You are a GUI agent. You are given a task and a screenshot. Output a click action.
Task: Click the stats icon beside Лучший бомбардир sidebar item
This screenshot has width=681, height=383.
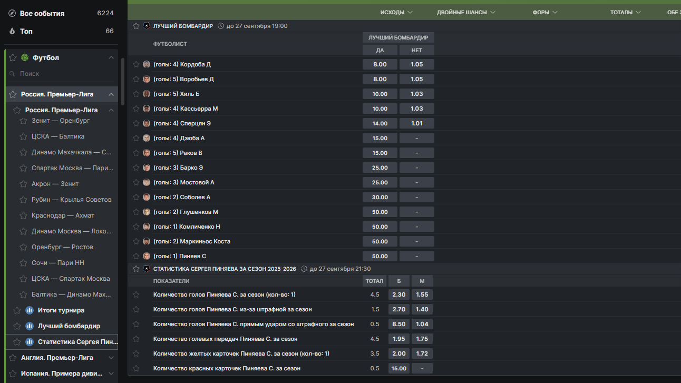coord(30,326)
